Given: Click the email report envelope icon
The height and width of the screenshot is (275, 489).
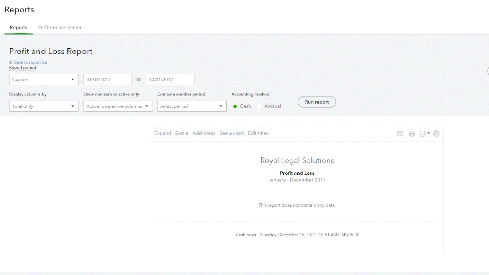Looking at the screenshot, I should point(400,133).
